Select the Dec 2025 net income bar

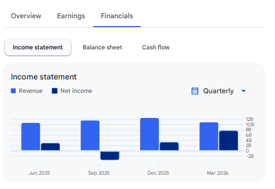click(169, 147)
